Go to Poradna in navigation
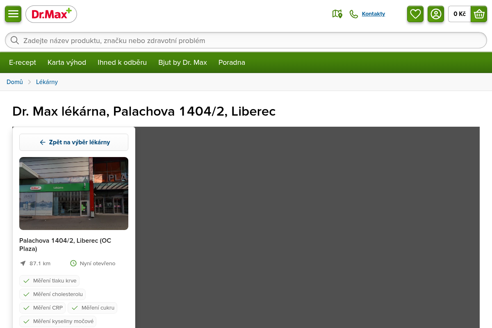This screenshot has height=328, width=492. [232, 62]
